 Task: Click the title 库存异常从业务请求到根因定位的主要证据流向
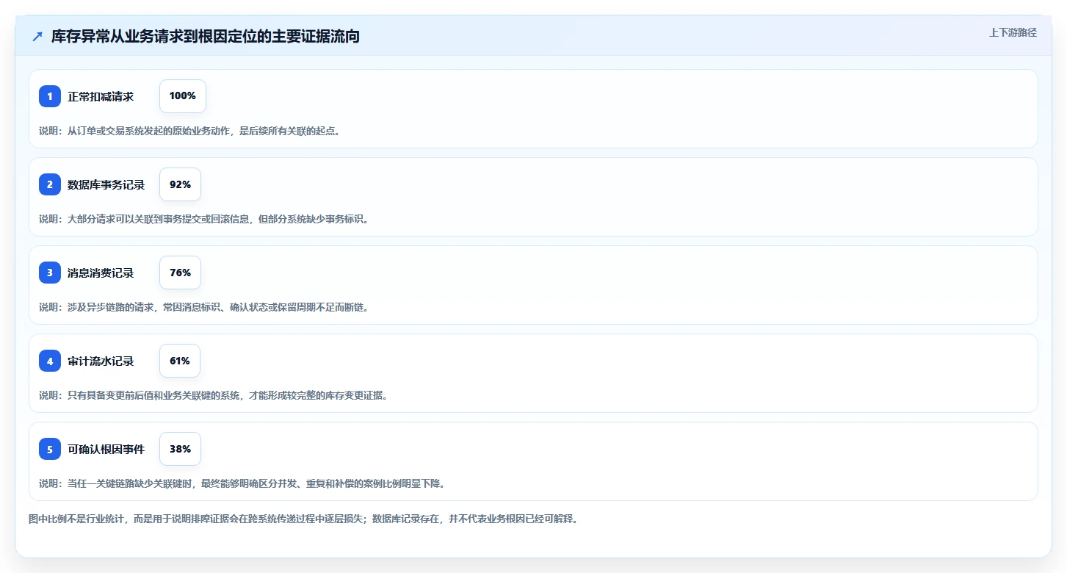pos(206,36)
